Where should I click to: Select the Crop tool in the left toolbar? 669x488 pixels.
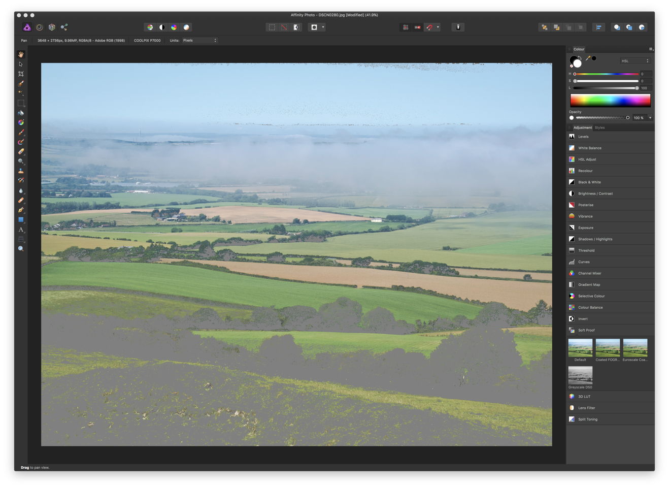tap(21, 74)
